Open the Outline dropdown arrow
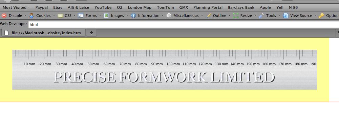Image resolution: width=339 pixels, height=133 pixels. tap(229, 16)
